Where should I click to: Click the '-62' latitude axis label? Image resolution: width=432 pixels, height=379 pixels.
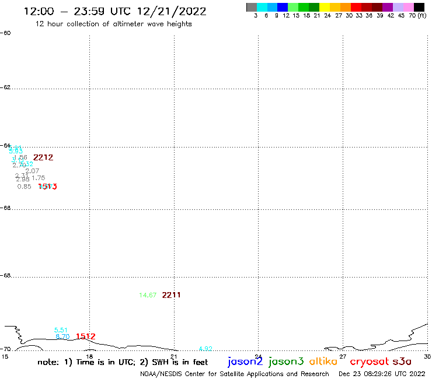click(5, 87)
